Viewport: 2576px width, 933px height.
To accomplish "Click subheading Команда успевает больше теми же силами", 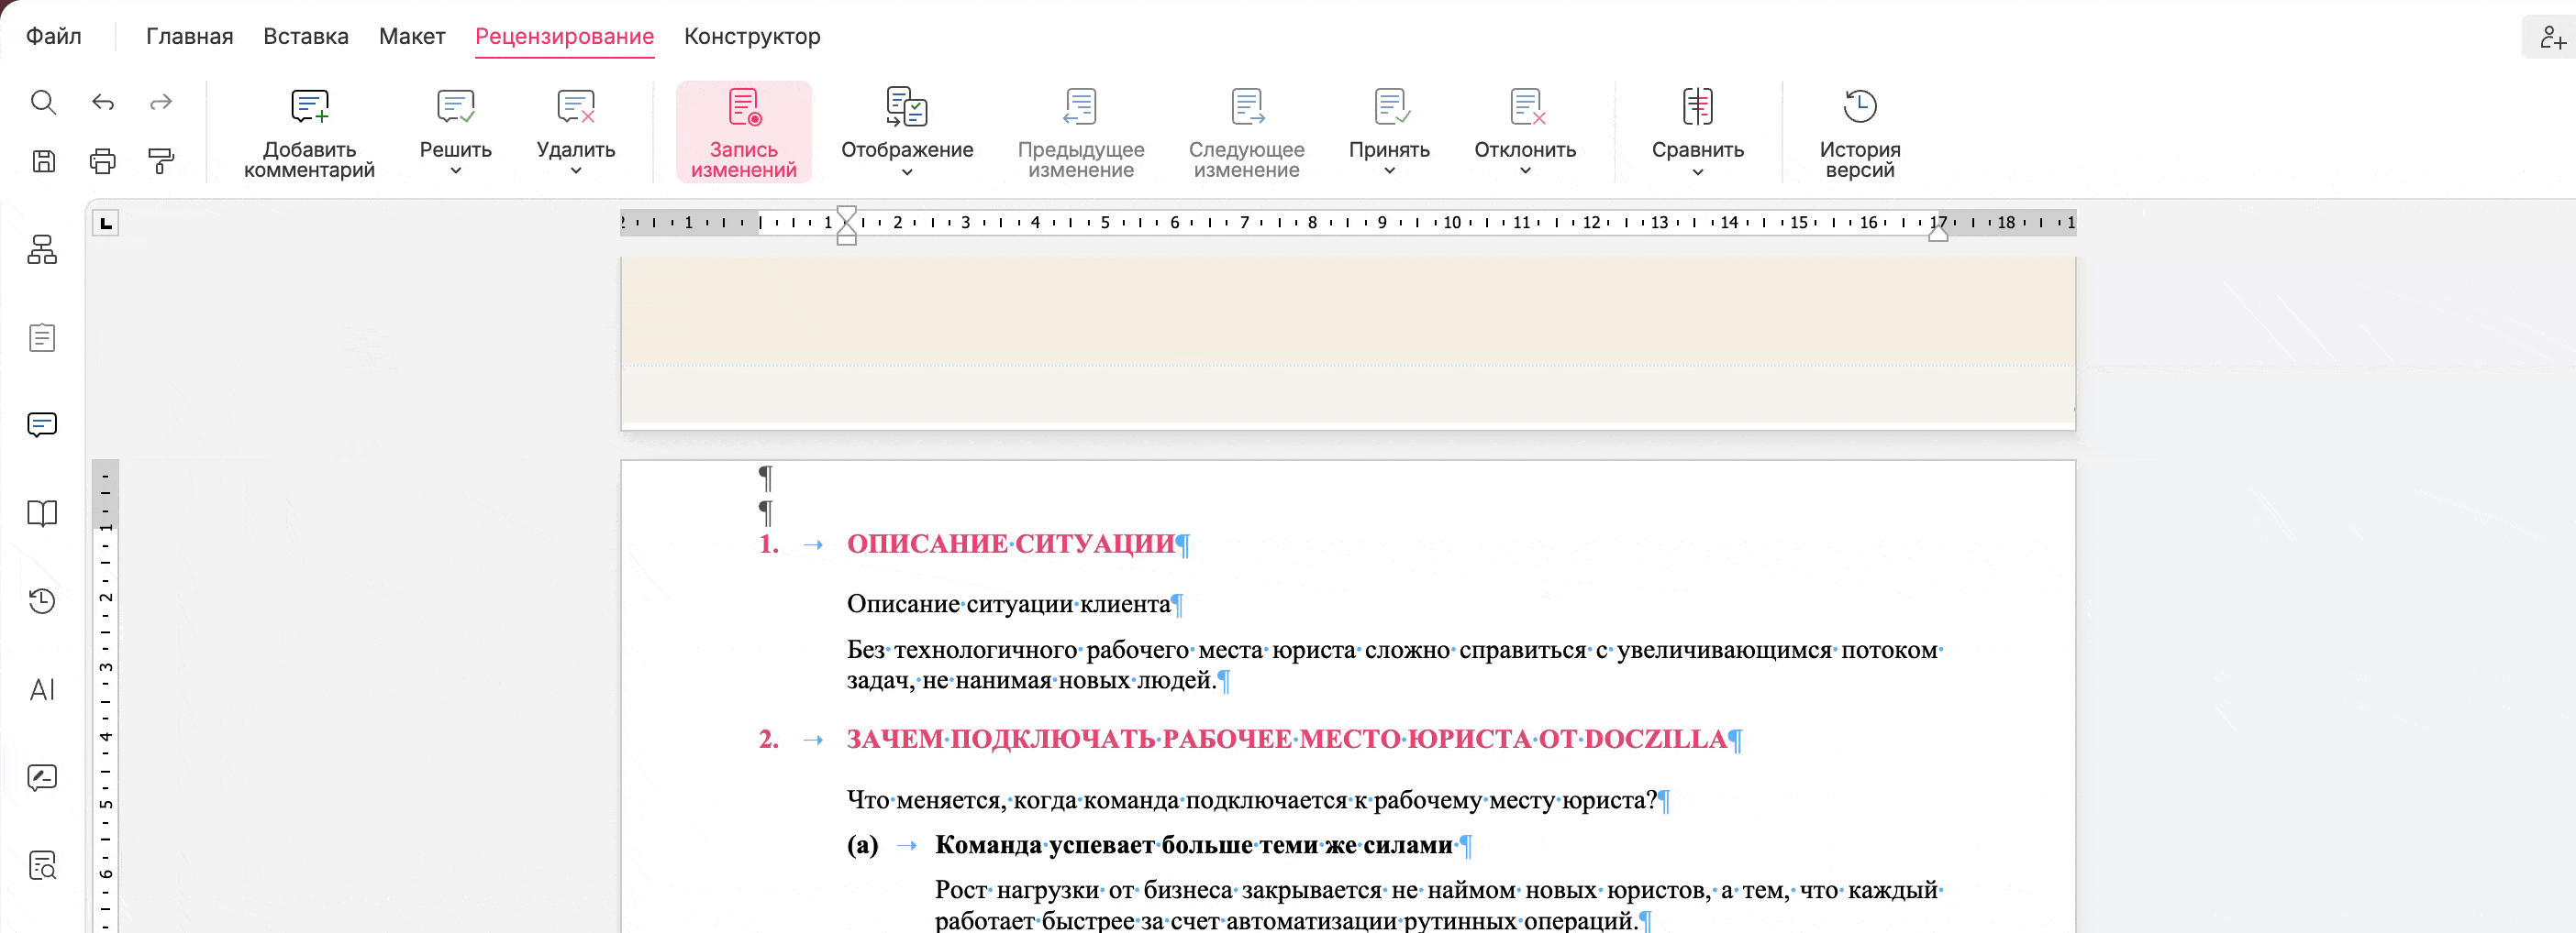I will click(x=1194, y=845).
